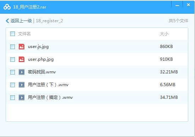Viewport: 195px width, 137px height.
Task: Go back via 返回上一级 link
Action: point(21,21)
